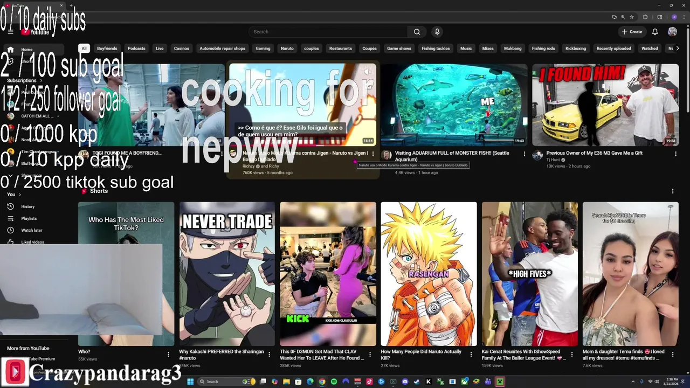This screenshot has height=388, width=690.
Task: Open the Kick app in taskbar
Action: (428, 382)
